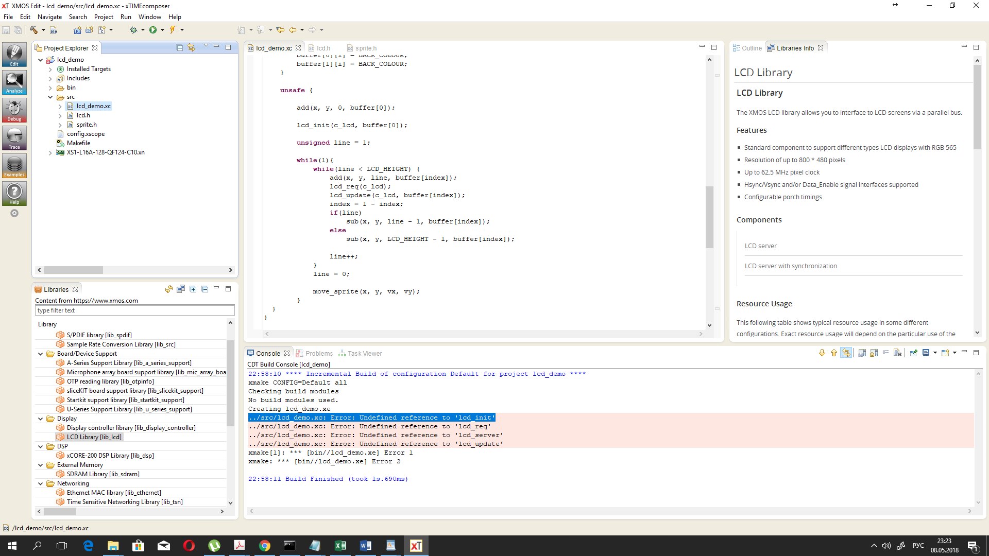Click the new XC source file icon
This screenshot has height=556, width=989.
[102, 30]
